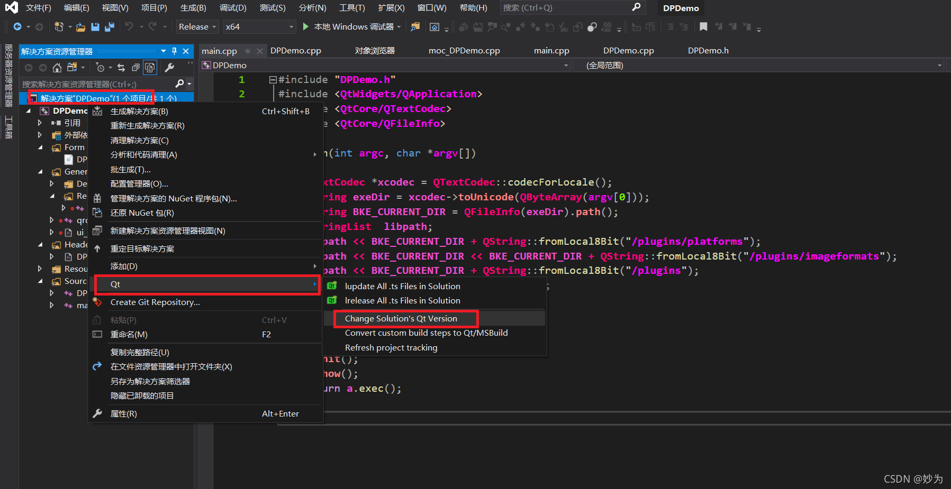Switch to the 对象浏览器 tab

tap(375, 51)
